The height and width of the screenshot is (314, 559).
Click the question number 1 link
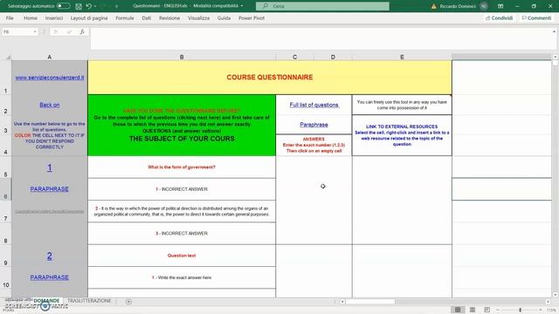pos(50,167)
